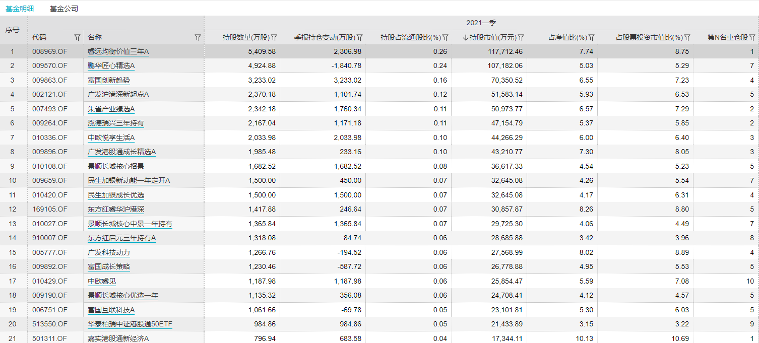The width and height of the screenshot is (759, 343).
Task: Click holding quantity cell 5,409.58
Action: coord(262,51)
